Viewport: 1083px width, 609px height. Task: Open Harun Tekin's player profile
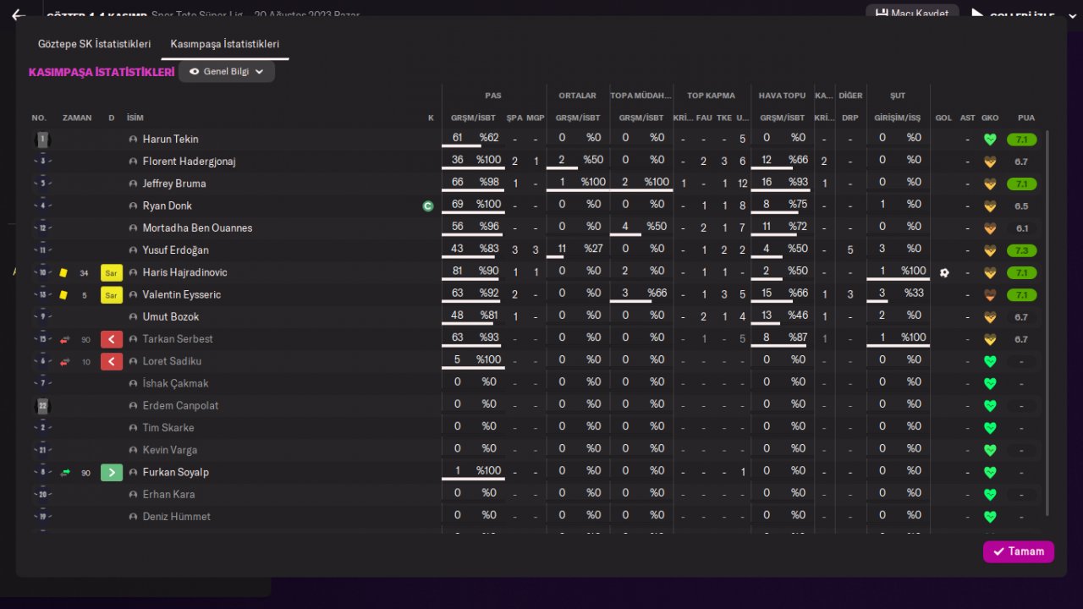pyautogui.click(x=170, y=140)
